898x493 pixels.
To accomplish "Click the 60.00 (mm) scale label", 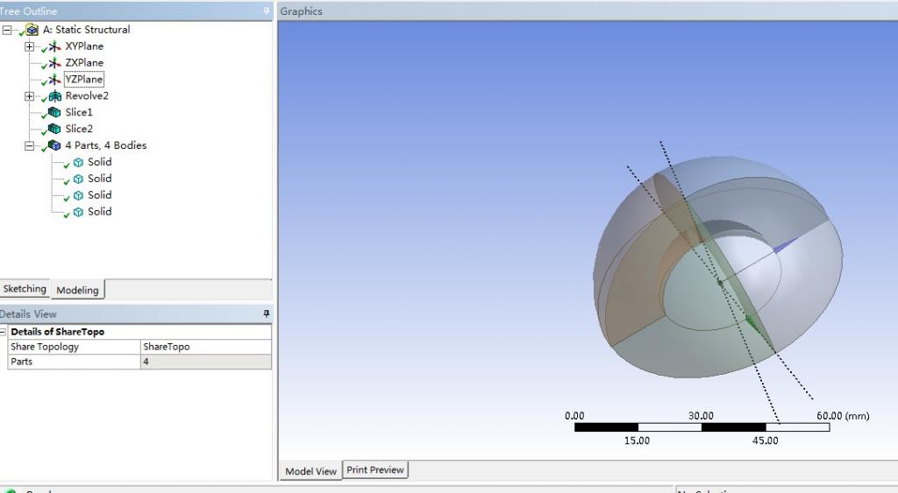I will click(843, 416).
